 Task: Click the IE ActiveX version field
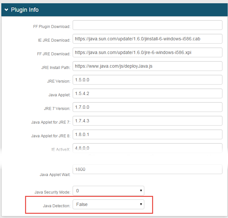(147, 148)
